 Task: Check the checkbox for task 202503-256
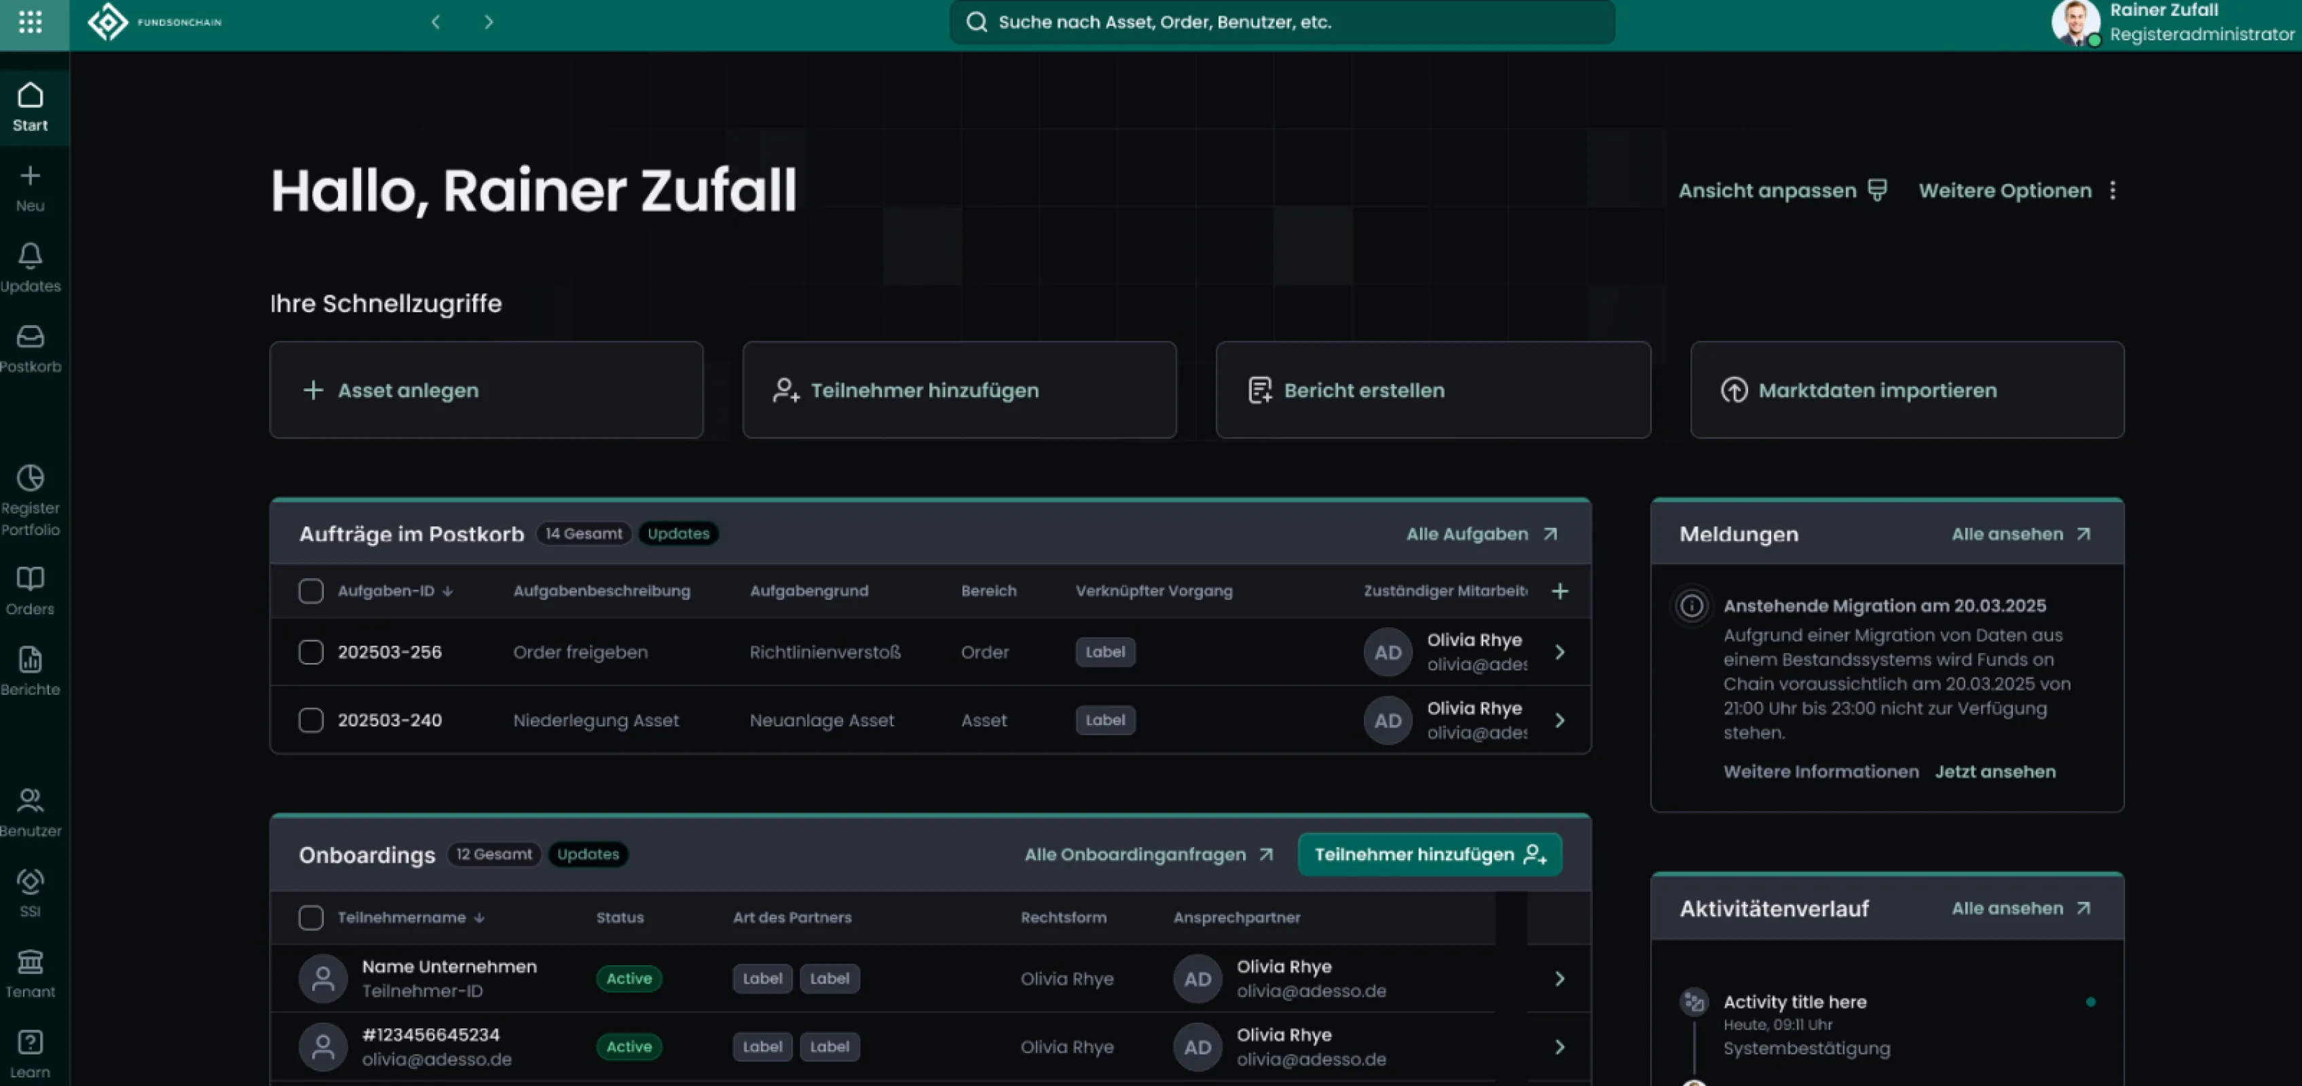tap(311, 652)
